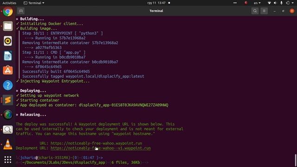297x167 pixels.
Task: Click the new terminal tab icon
Action: [x=21, y=11]
